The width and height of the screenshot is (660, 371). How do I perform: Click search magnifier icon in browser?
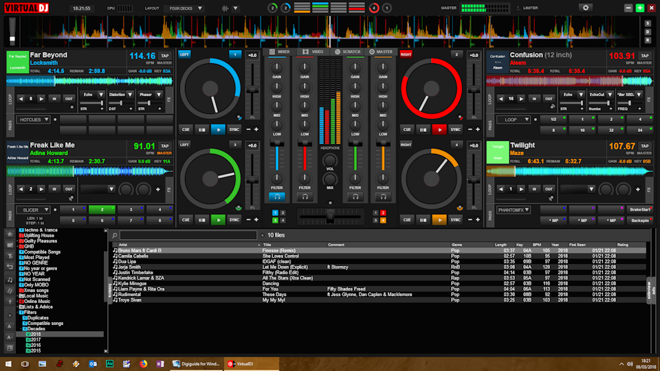115,235
